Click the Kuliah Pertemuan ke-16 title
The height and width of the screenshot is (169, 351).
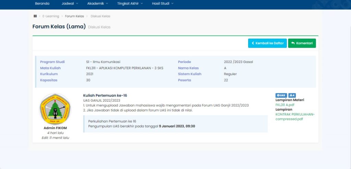[105, 95]
